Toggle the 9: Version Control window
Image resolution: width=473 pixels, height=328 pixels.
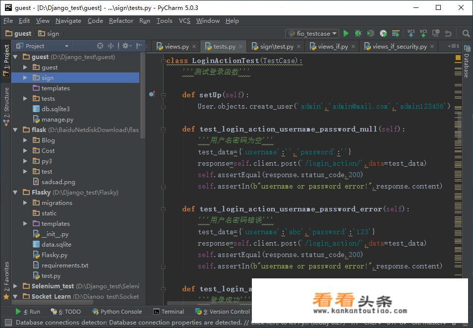[223, 312]
